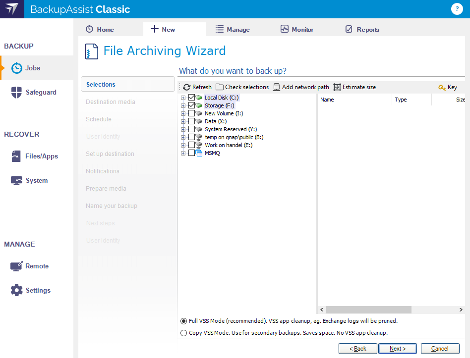Click the Safeguard shield icon

click(x=16, y=92)
